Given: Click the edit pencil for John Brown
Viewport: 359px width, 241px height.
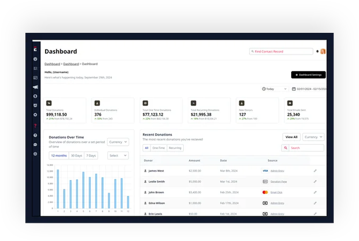Looking at the screenshot, I should [315, 192].
